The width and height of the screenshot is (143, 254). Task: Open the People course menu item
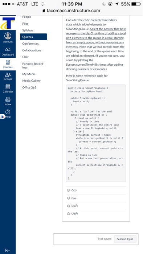pos(27,17)
